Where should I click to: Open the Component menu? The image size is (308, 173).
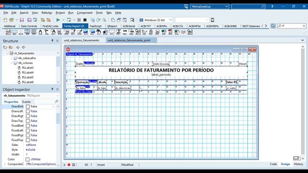85,13
